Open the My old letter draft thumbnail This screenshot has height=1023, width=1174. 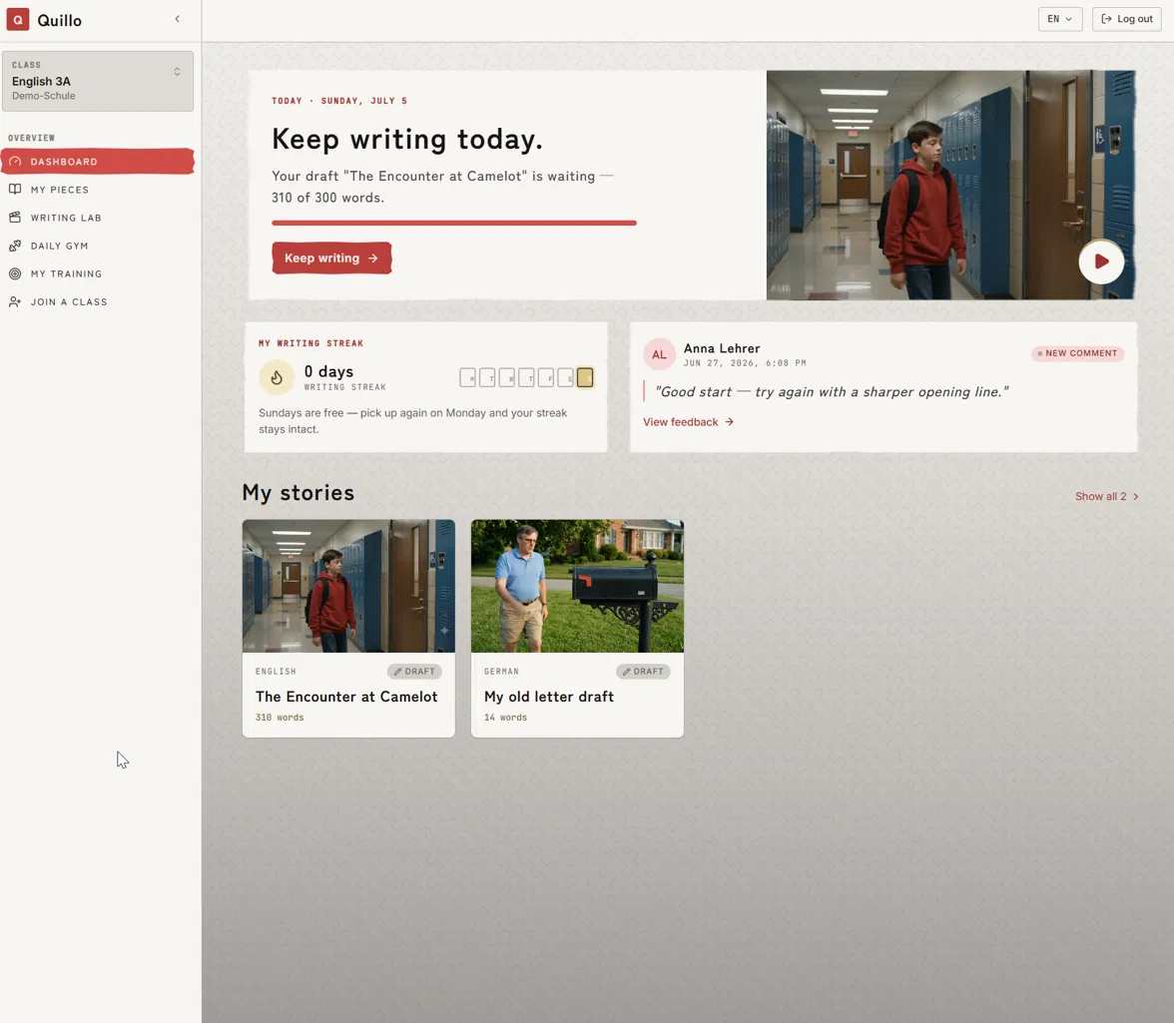coord(577,586)
